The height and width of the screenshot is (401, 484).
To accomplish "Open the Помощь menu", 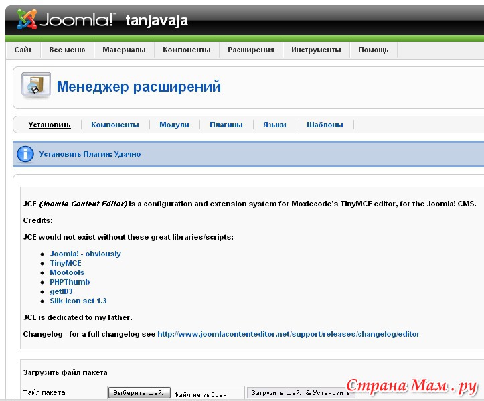I will (x=373, y=50).
